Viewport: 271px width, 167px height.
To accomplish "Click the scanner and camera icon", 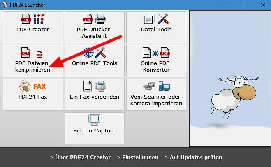I will point(149,86).
